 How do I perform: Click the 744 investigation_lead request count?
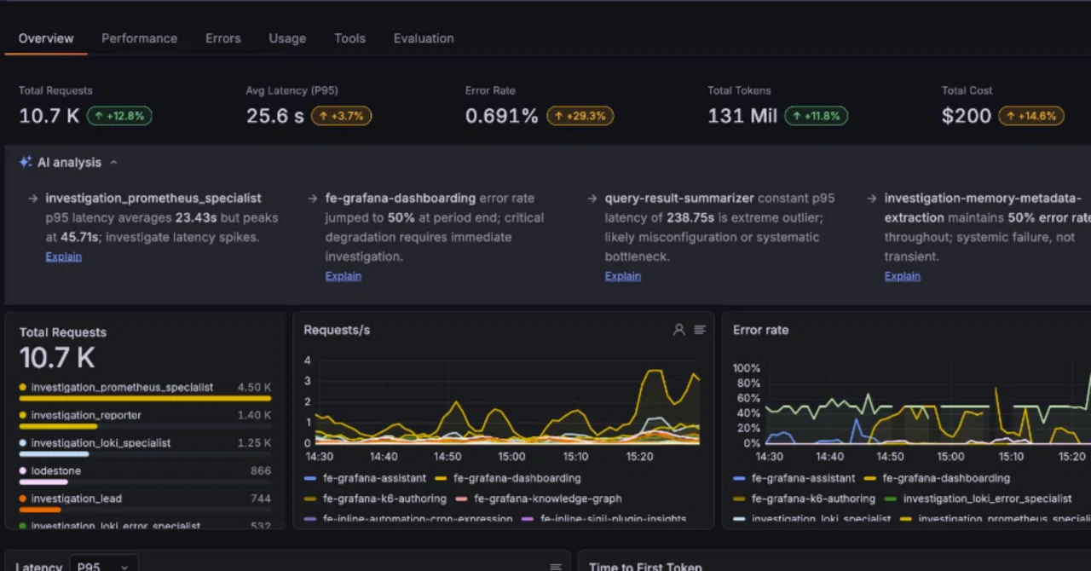pyautogui.click(x=261, y=499)
